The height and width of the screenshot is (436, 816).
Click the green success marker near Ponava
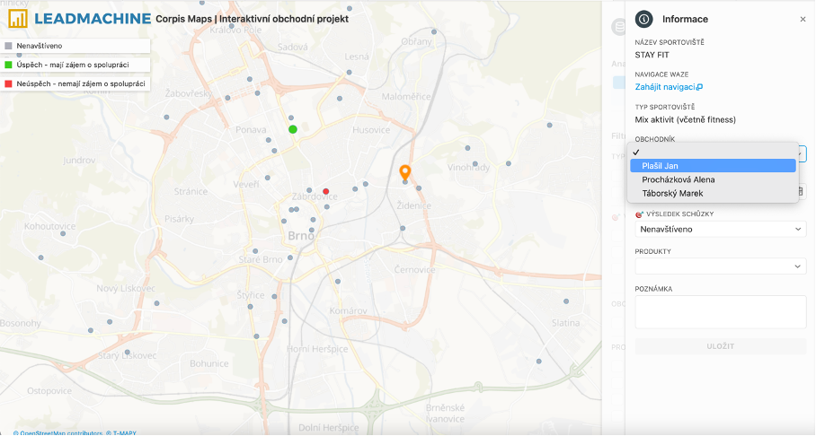click(x=293, y=129)
